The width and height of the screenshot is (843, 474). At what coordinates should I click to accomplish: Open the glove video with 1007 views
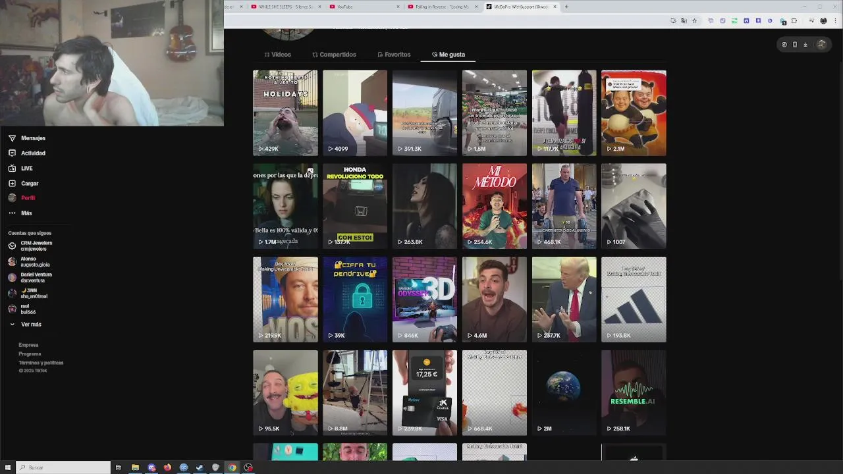(634, 206)
